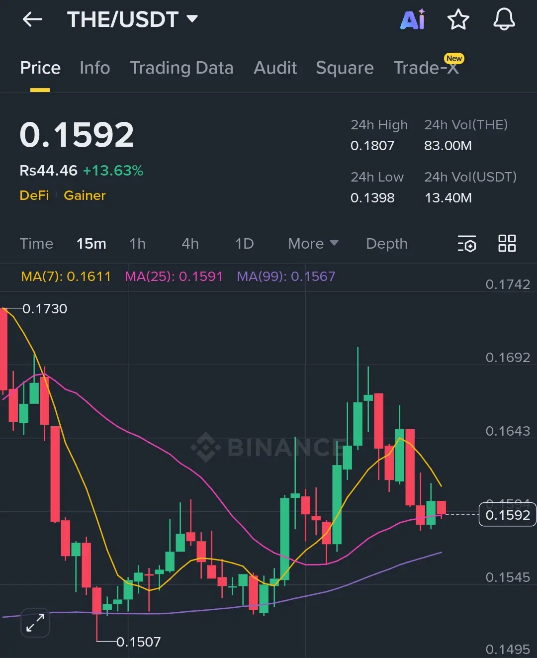Add pair to favorites with star icon
Image resolution: width=537 pixels, height=658 pixels.
[x=458, y=19]
